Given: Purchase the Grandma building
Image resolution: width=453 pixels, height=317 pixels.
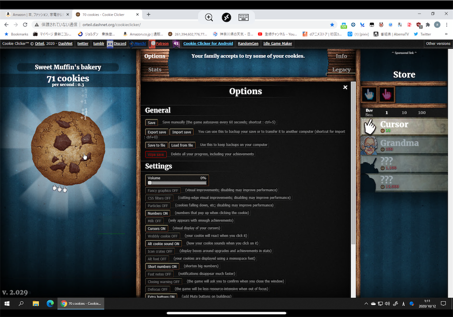Looking at the screenshot, I should (x=404, y=145).
